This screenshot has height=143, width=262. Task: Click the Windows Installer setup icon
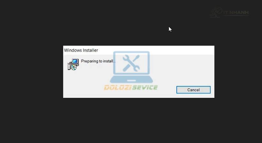click(x=73, y=64)
